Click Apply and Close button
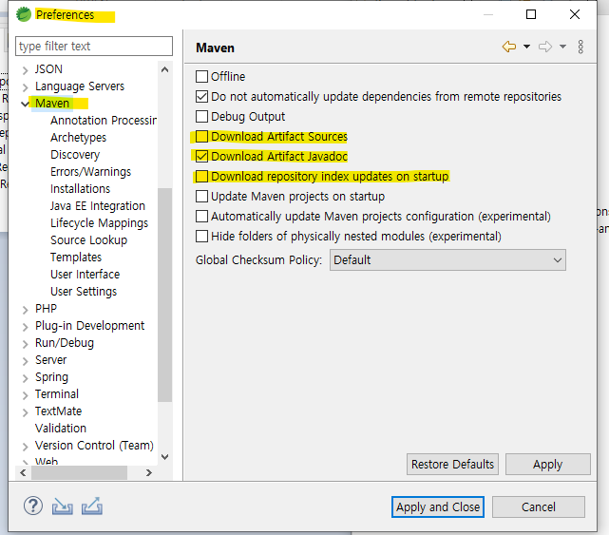Image resolution: width=609 pixels, height=535 pixels. point(438,507)
